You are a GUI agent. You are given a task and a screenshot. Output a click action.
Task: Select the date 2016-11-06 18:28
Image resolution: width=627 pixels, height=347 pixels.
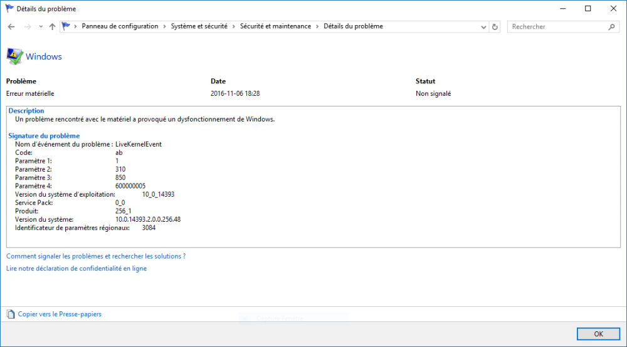point(235,94)
